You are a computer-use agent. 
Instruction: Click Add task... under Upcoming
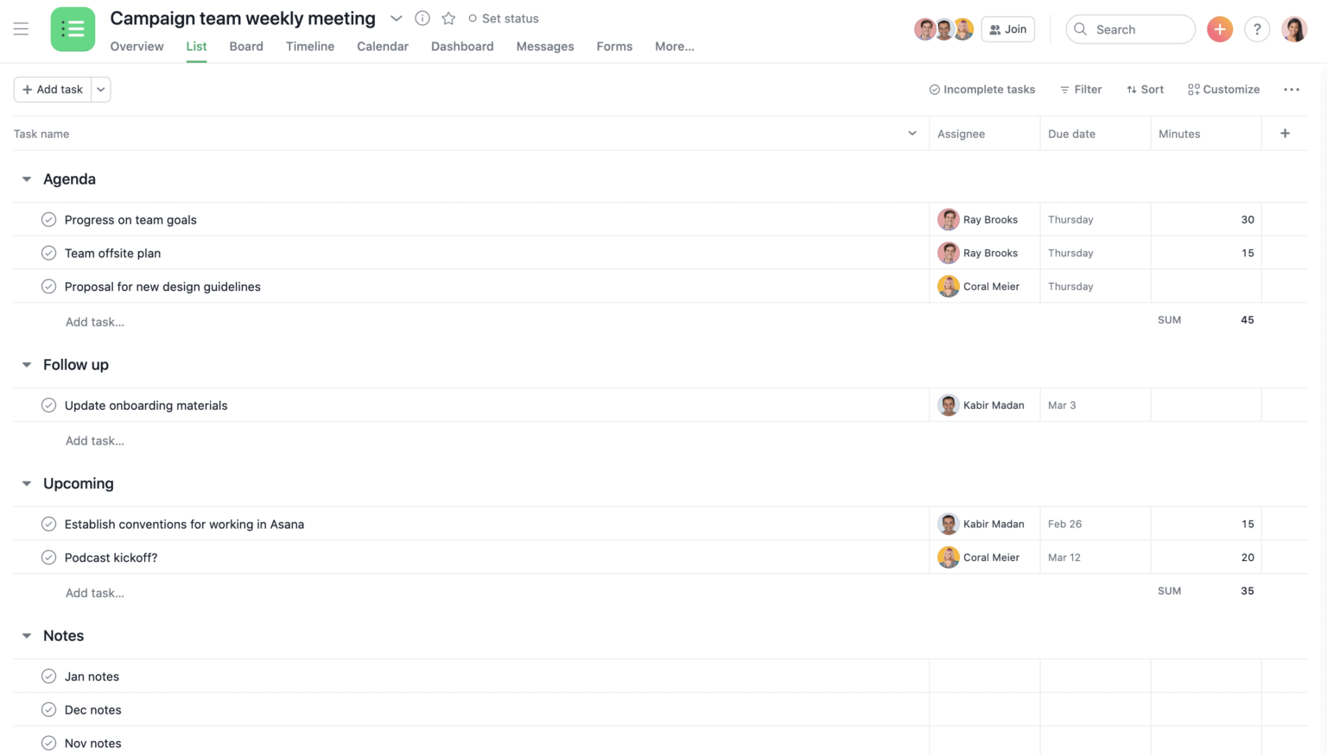click(x=95, y=593)
